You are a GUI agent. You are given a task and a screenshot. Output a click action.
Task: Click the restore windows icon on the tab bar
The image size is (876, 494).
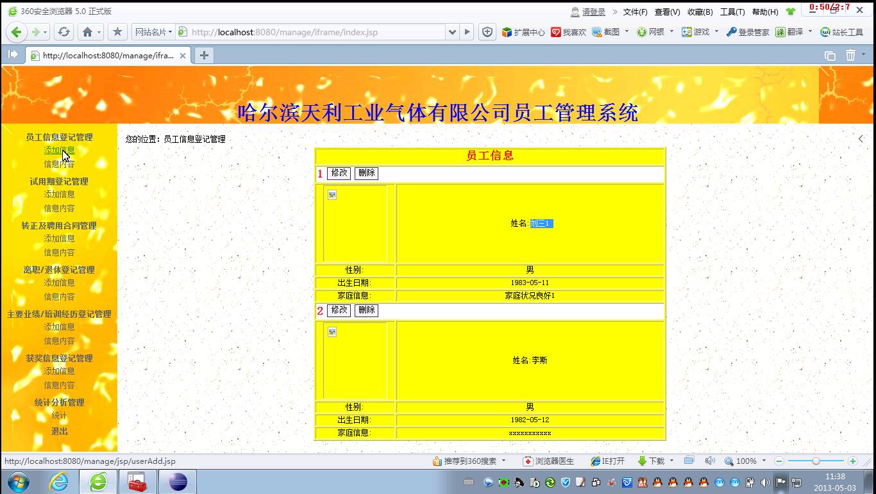tap(830, 56)
